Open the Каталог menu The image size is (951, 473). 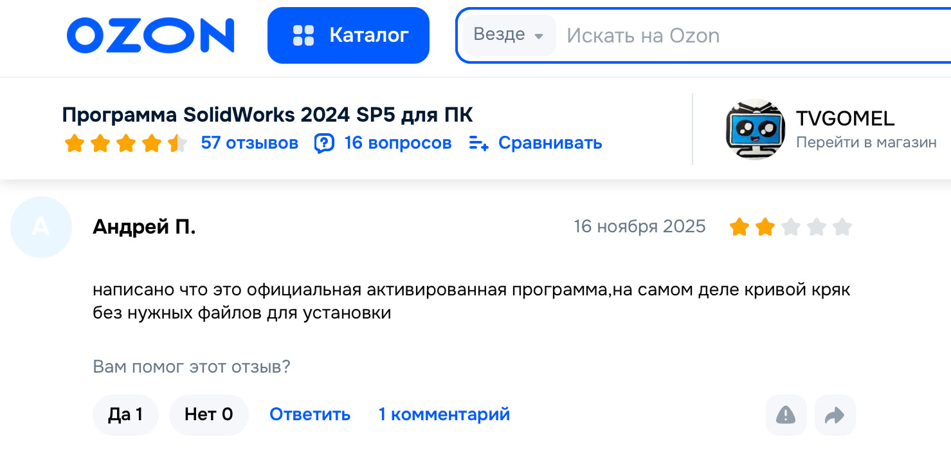[348, 35]
